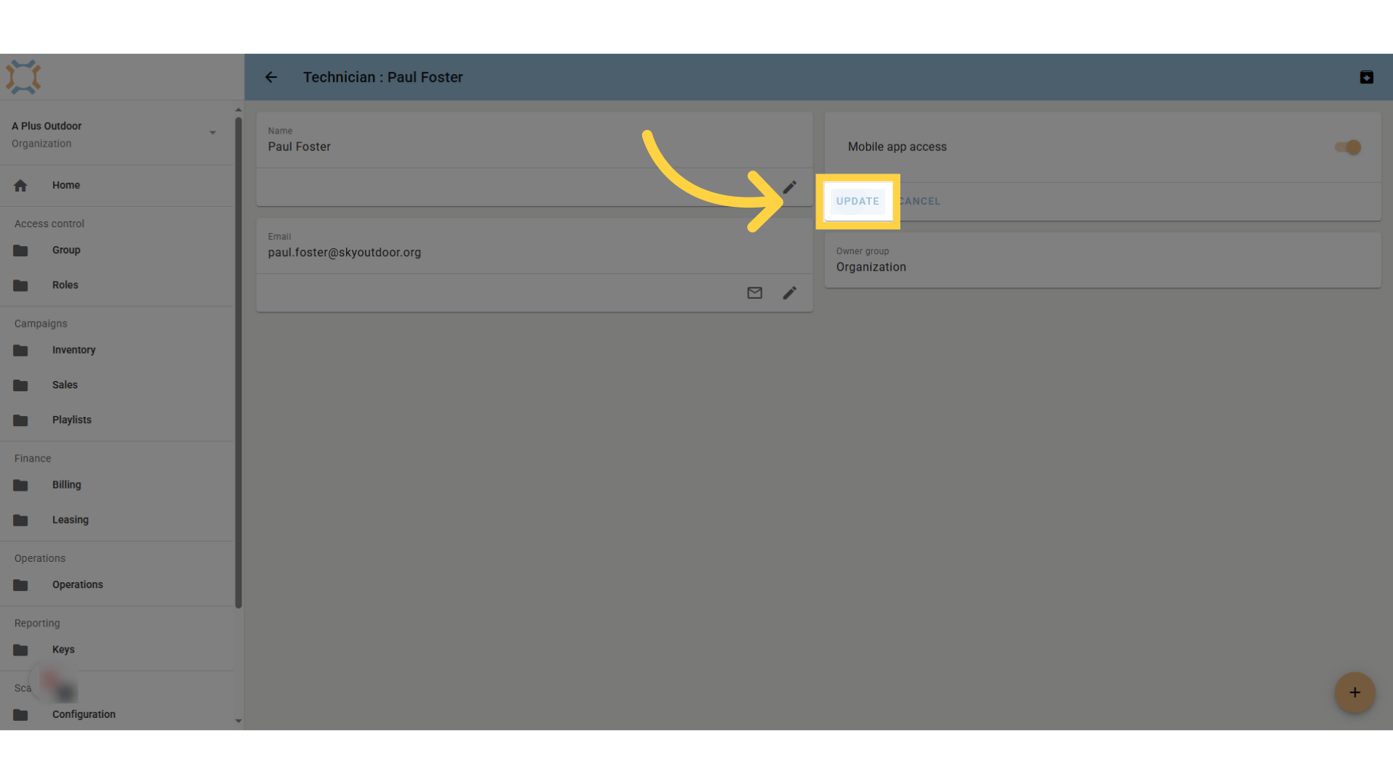Open the Configuration folder icon
The image size is (1393, 784).
coord(20,714)
